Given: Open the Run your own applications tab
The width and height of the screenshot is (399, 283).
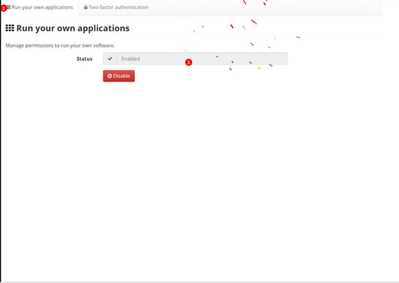Looking at the screenshot, I should pos(40,8).
